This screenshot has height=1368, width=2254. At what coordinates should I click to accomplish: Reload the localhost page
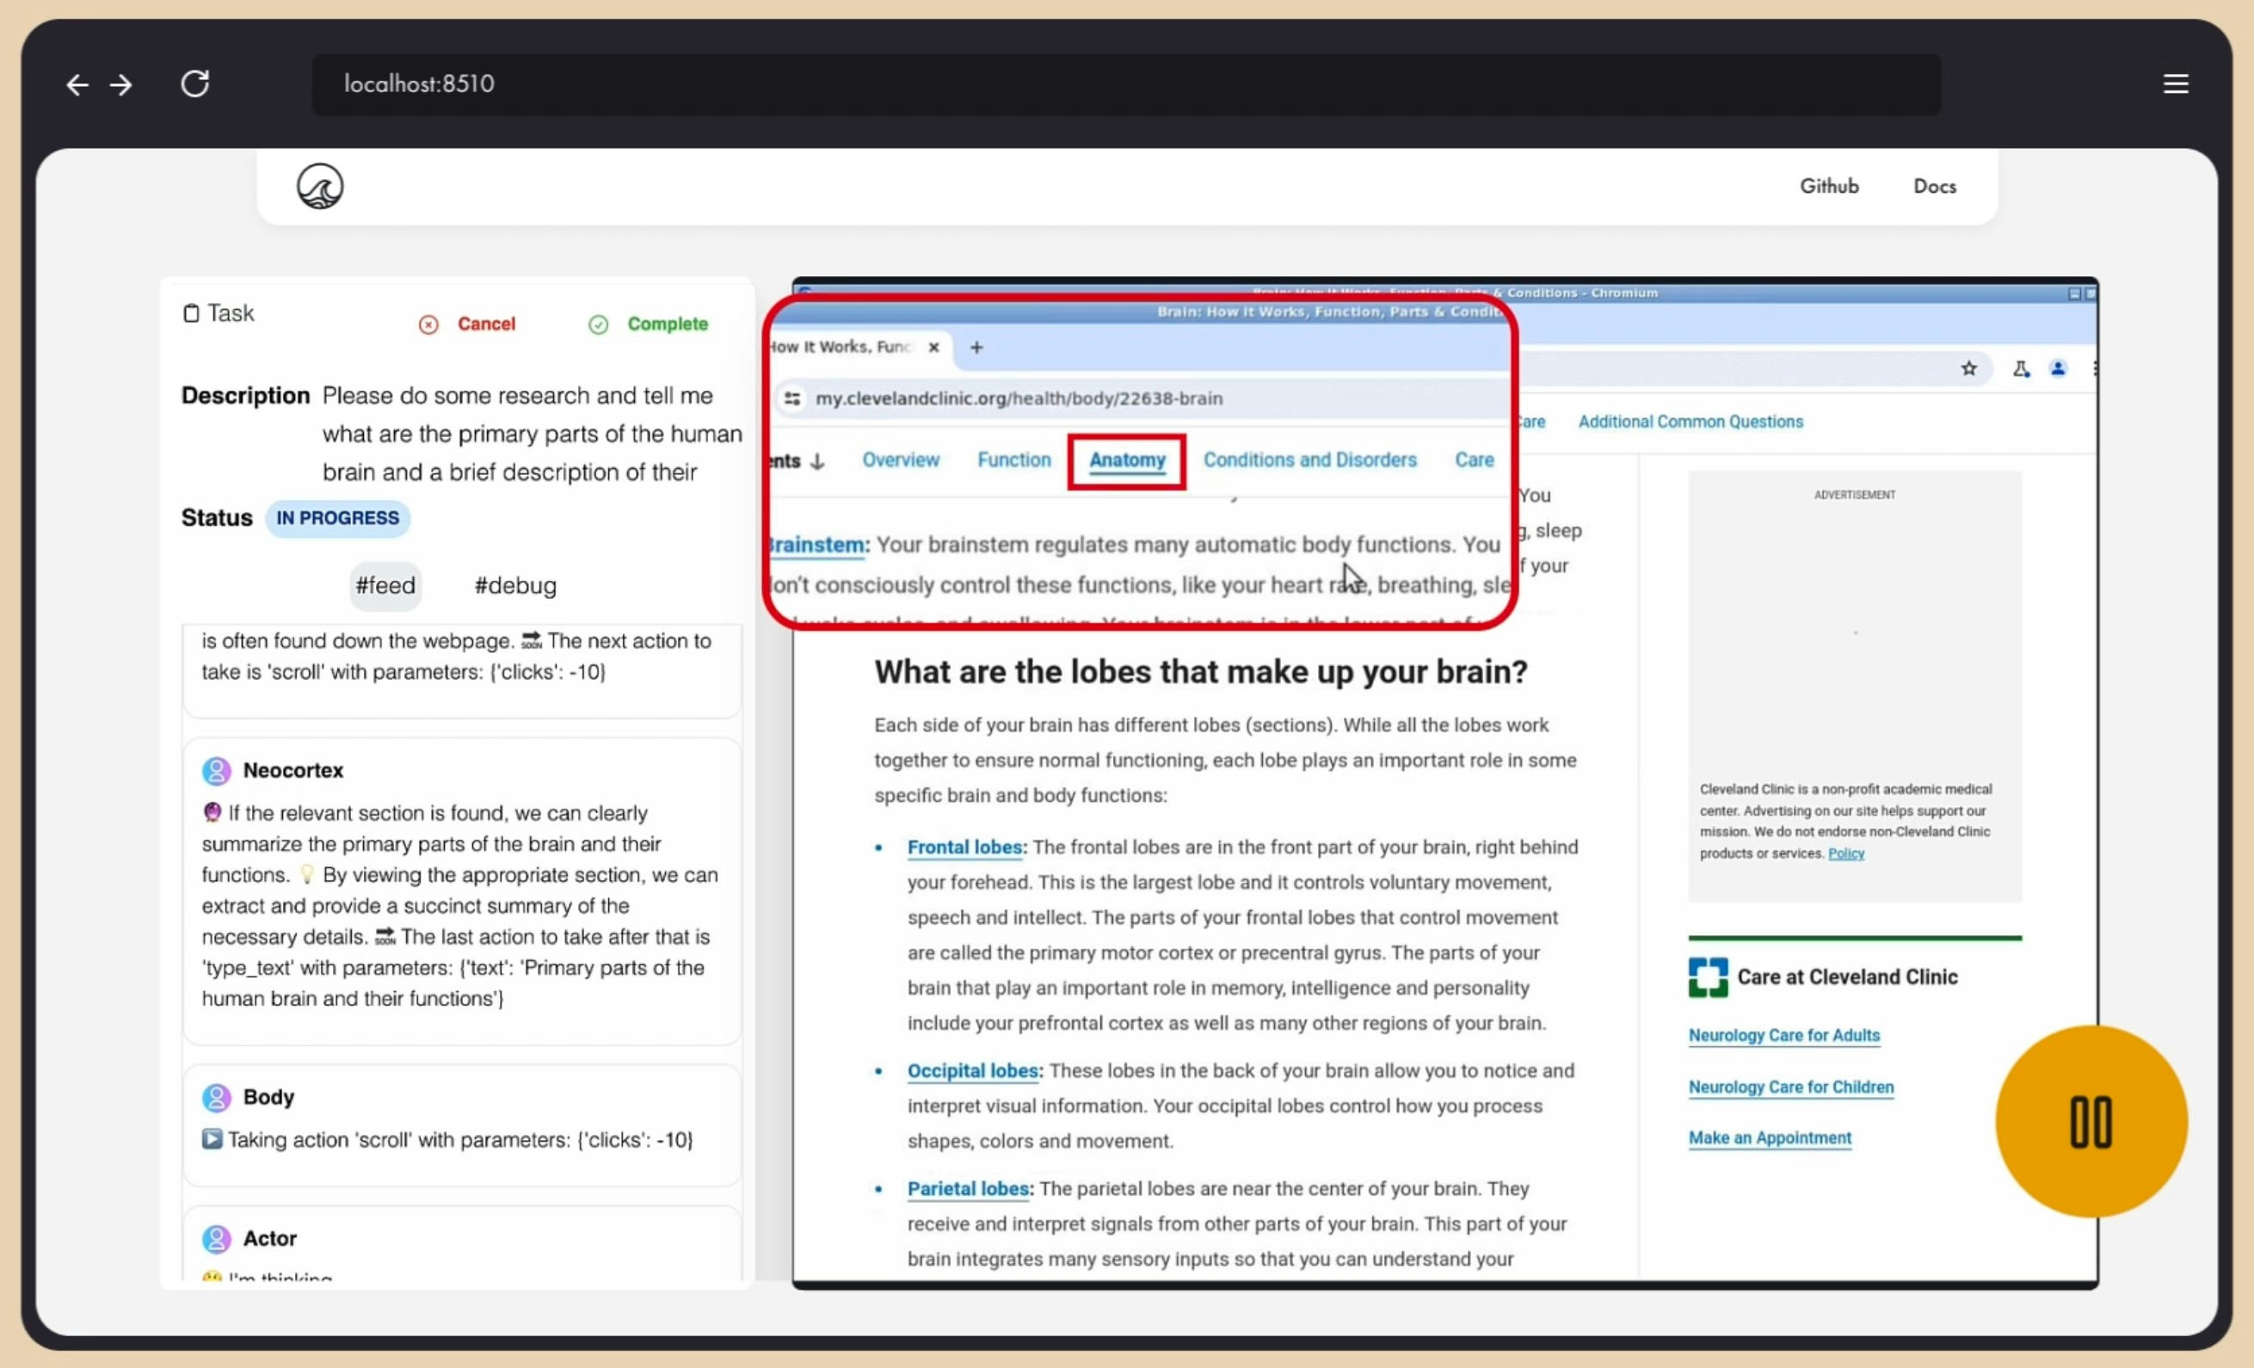[x=194, y=83]
